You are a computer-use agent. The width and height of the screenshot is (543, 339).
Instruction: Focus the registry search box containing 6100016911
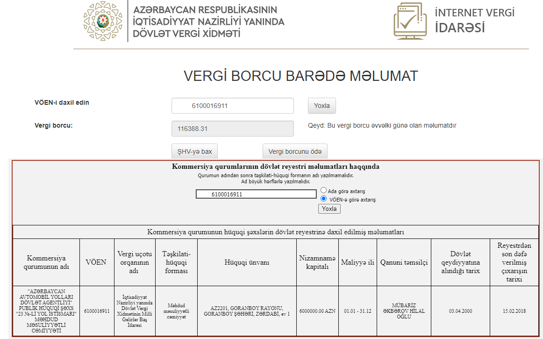[x=256, y=194]
